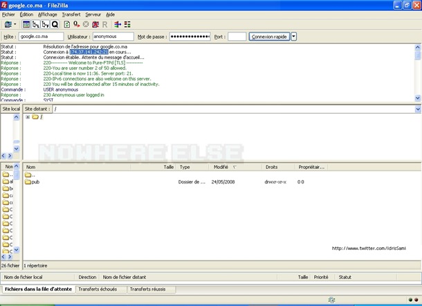
Task: Sort remote files by Type column
Action: tap(193, 167)
